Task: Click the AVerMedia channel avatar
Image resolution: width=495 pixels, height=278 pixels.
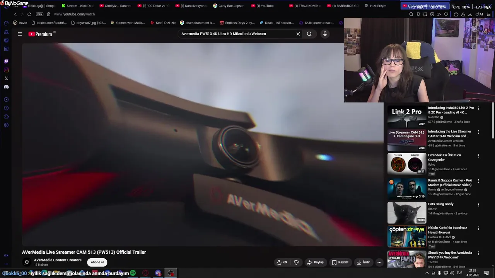Action: coord(27,262)
